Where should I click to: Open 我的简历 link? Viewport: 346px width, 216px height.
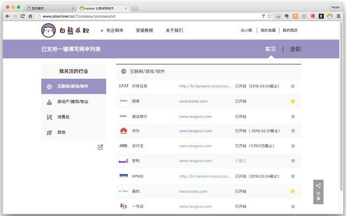(x=290, y=30)
